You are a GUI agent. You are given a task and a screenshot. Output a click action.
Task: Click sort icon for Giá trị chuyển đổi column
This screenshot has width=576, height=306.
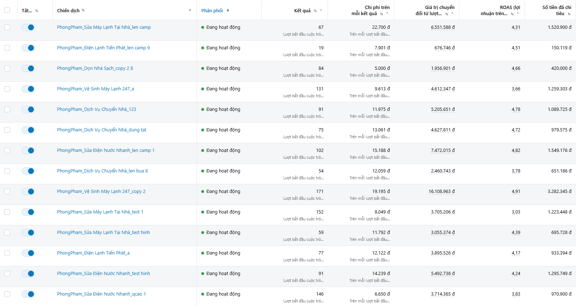447,14
